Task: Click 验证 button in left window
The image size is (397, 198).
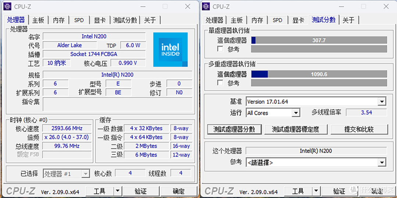Action: coord(140,191)
